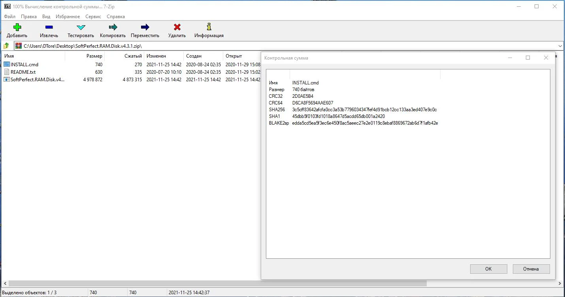Click the CRC32 value 2D0AE5B4
This screenshot has height=297, width=565.
[303, 96]
